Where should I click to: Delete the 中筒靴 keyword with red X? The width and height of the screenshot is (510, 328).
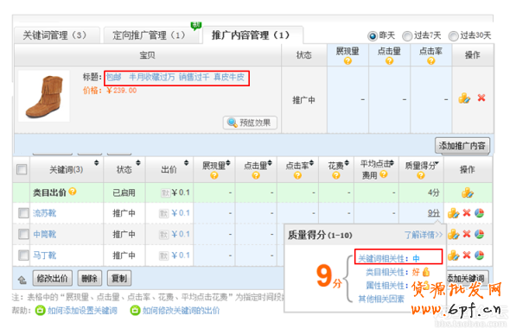pyautogui.click(x=467, y=234)
